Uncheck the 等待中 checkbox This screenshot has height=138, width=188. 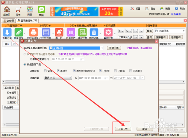click(x=58, y=71)
